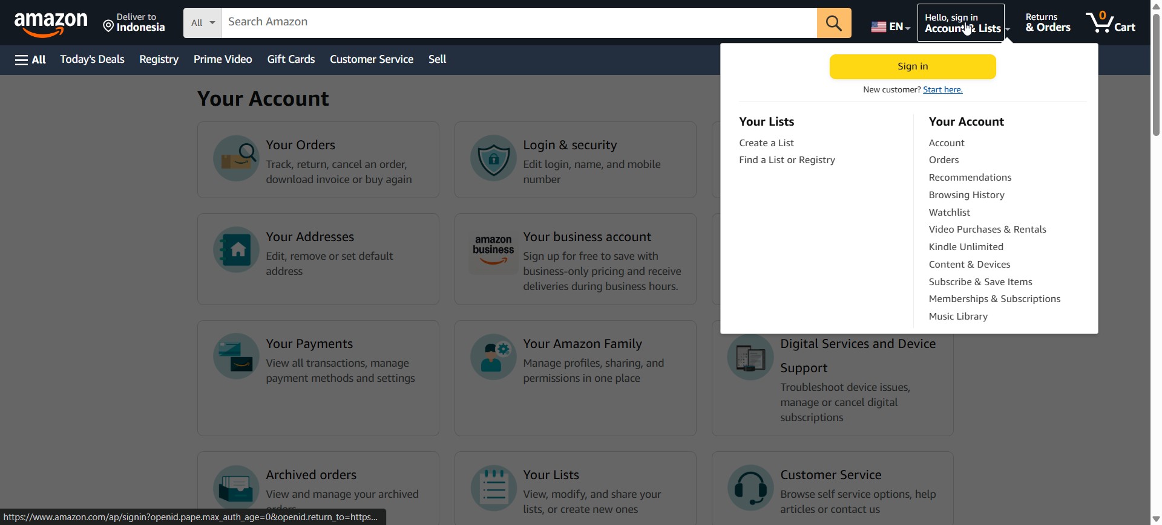Go to Registry in nav bar
The height and width of the screenshot is (525, 1162).
click(x=159, y=59)
